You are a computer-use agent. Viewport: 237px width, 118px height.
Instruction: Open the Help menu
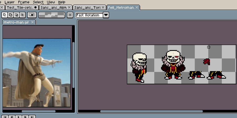click(x=62, y=2)
